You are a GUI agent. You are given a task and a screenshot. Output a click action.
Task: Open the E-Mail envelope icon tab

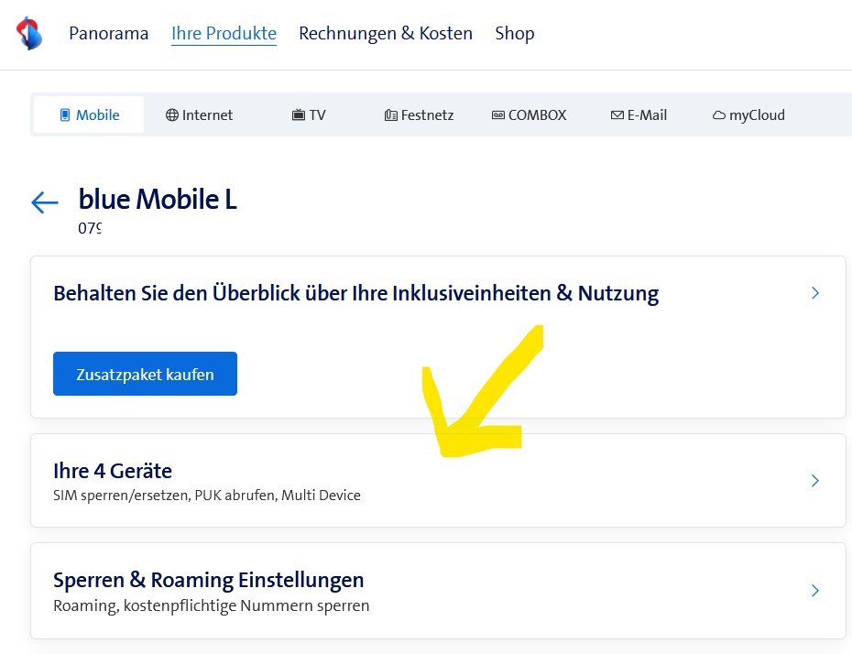pyautogui.click(x=617, y=115)
